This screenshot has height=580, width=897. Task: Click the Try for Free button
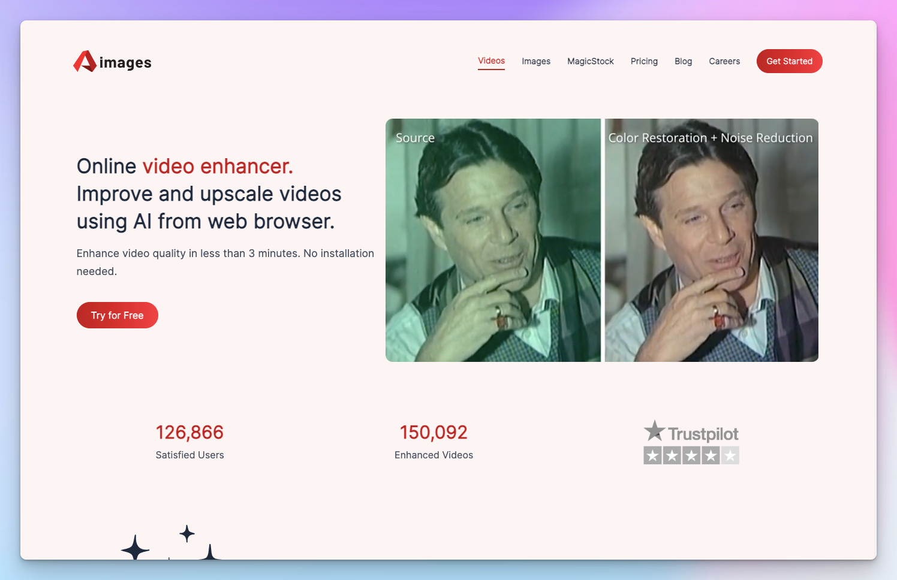(x=118, y=315)
